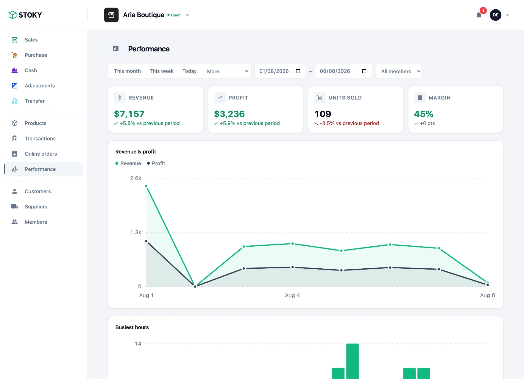Viewport: 524px width, 379px height.
Task: Click the Customers person icon
Action: pyautogui.click(x=14, y=191)
